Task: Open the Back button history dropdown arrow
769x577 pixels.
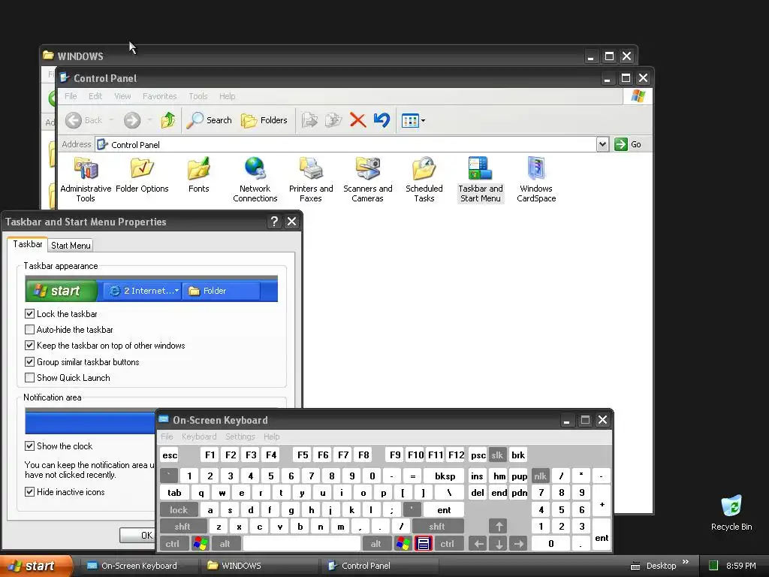Action: 111,119
